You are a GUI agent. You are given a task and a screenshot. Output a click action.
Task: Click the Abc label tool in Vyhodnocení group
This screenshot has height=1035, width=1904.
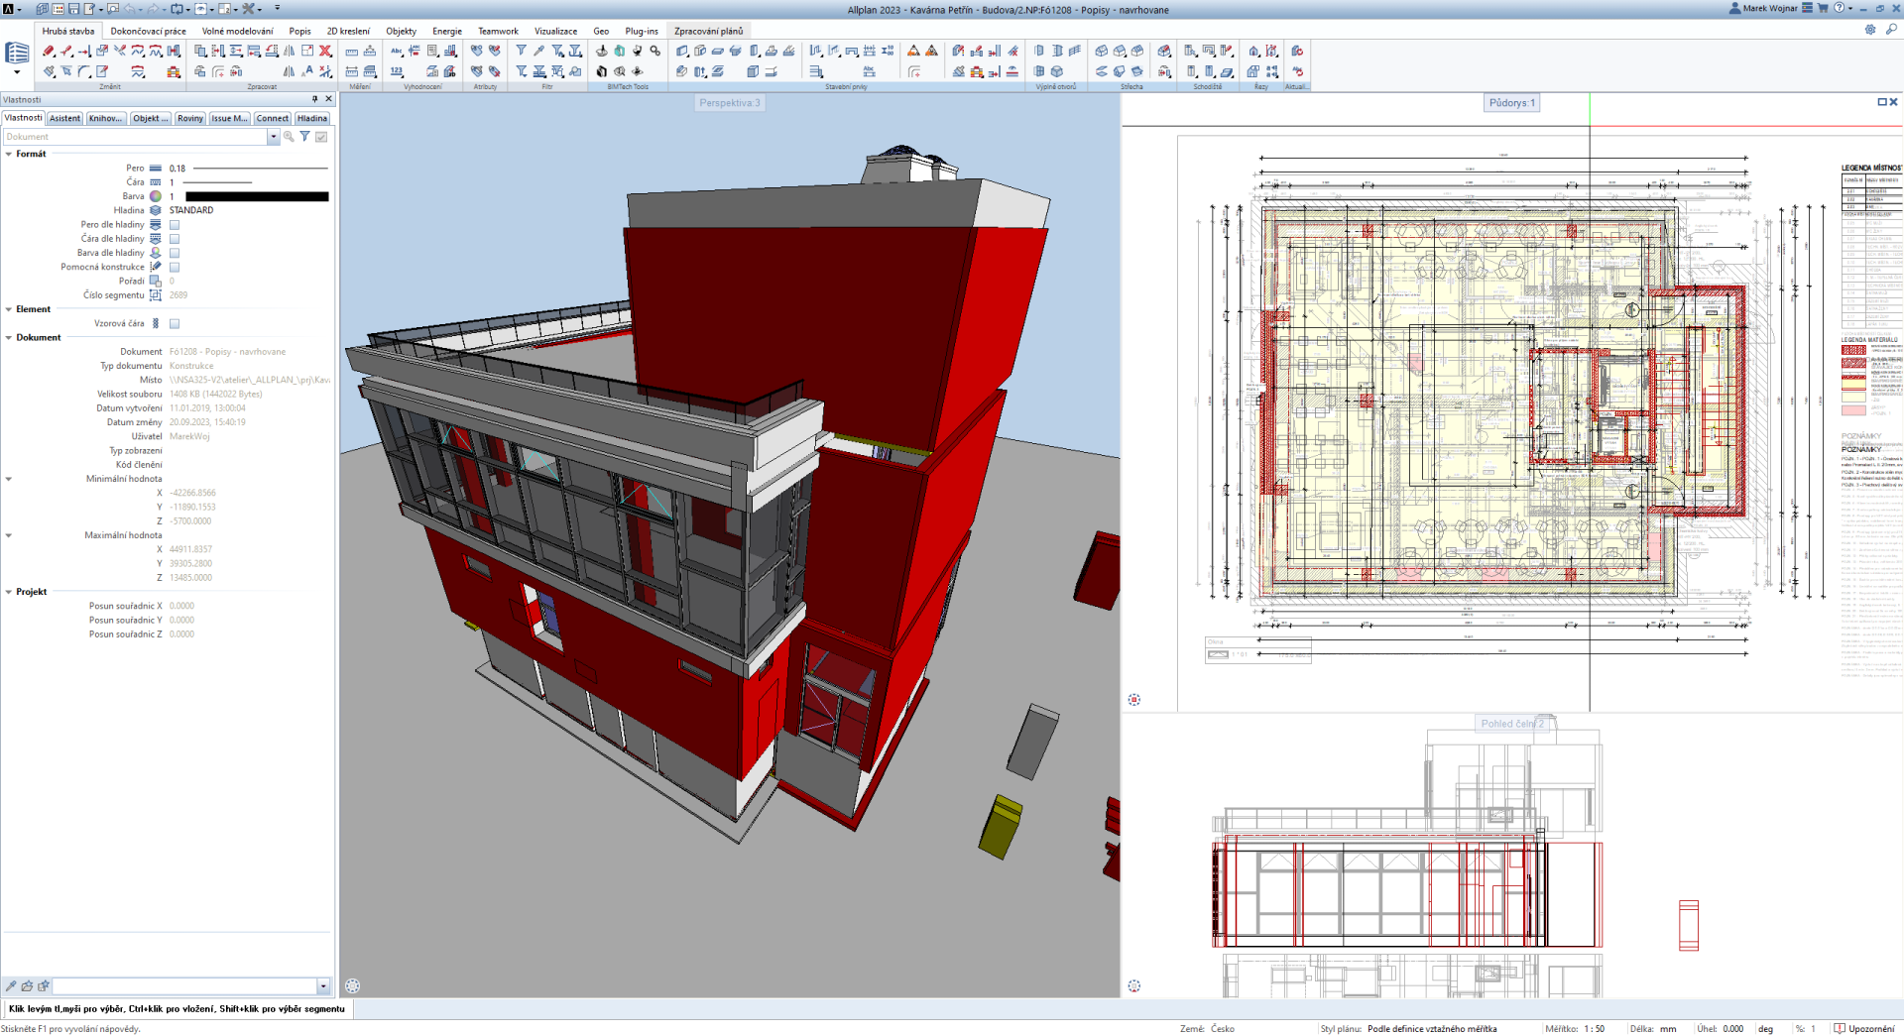point(397,51)
